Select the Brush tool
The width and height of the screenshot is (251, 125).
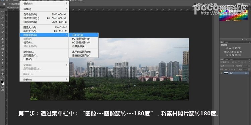[3, 35]
